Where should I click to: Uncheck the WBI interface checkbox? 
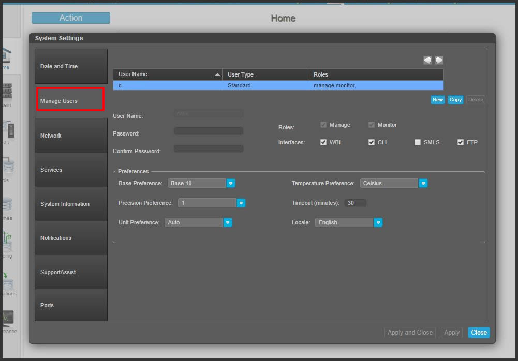click(323, 142)
